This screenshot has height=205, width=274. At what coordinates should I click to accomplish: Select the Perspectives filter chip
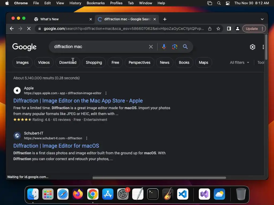pos(139,62)
